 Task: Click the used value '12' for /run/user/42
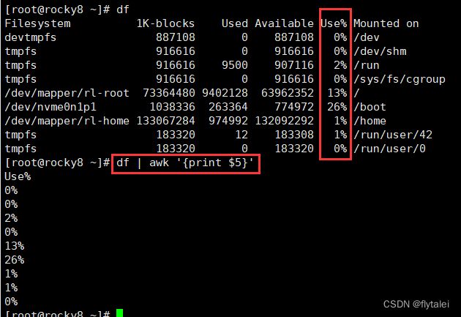point(241,135)
